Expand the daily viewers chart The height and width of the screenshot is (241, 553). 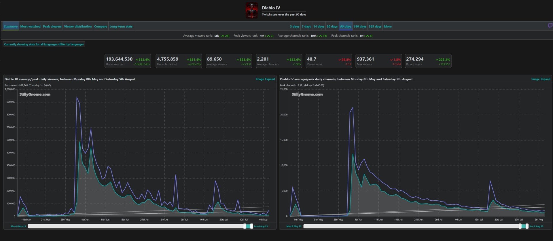tap(270, 79)
